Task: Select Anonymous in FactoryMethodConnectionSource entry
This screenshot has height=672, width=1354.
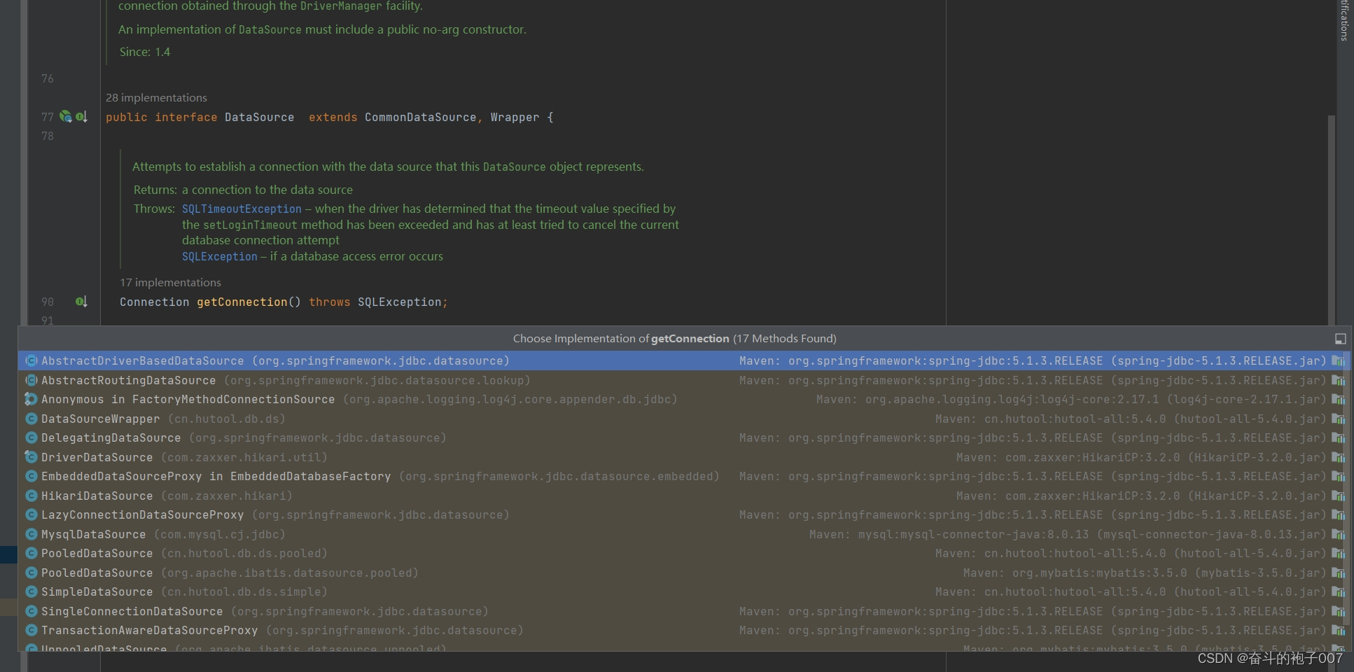Action: pos(683,399)
